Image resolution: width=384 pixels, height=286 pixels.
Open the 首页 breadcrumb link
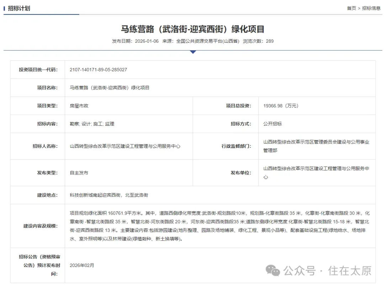(351, 8)
